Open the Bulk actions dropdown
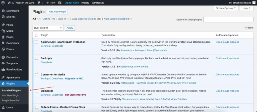 [x=48, y=28]
